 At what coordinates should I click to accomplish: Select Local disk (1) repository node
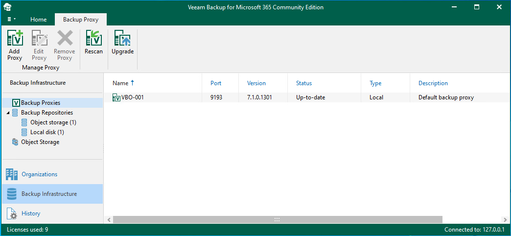point(47,132)
